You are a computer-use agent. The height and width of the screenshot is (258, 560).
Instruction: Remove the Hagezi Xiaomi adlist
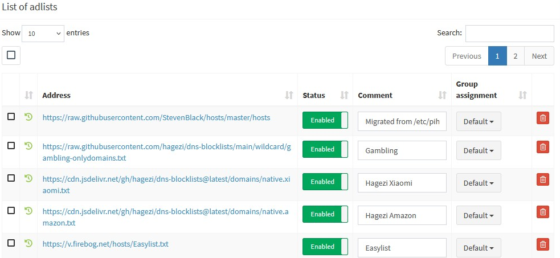tap(543, 179)
